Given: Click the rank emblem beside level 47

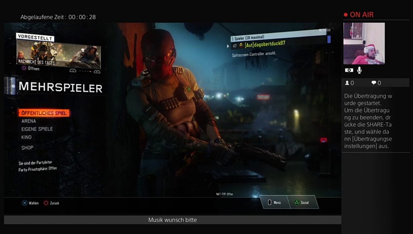Looking at the screenshot, I should tap(241, 45).
